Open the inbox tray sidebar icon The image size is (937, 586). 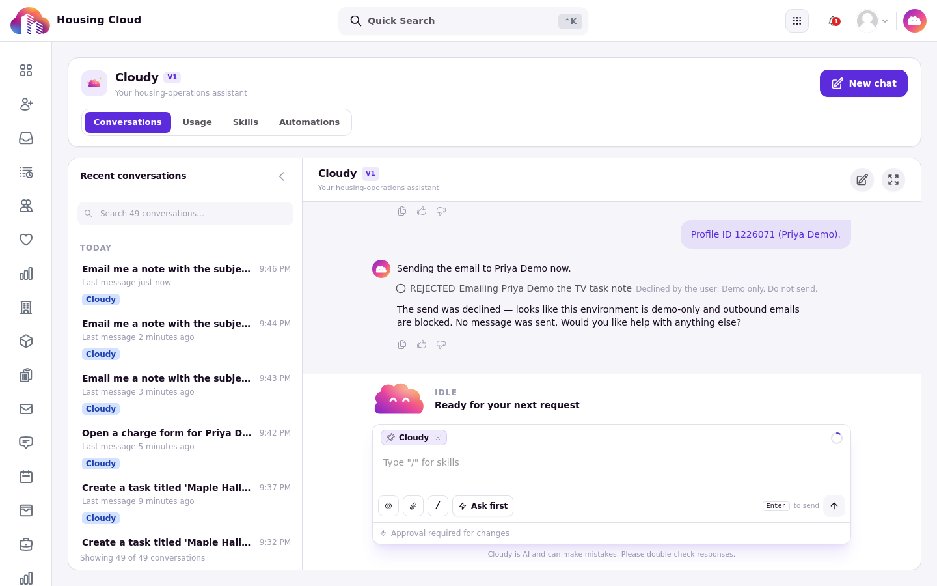click(26, 138)
